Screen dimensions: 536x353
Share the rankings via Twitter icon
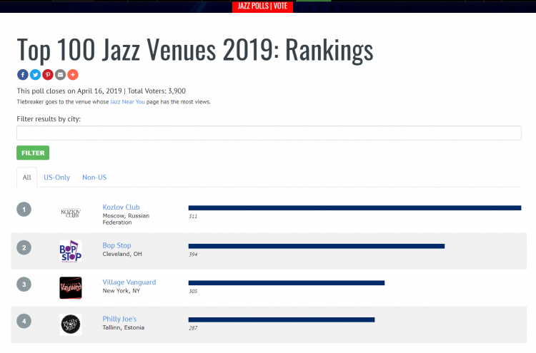35,75
